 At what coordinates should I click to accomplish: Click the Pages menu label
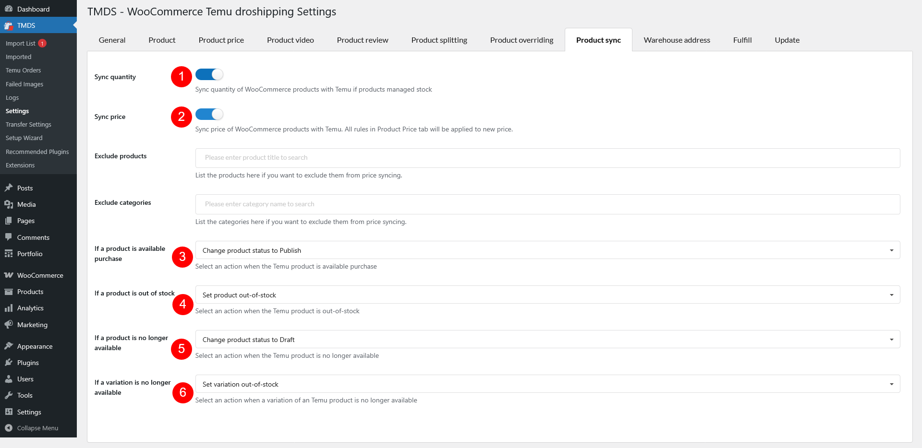(x=26, y=221)
